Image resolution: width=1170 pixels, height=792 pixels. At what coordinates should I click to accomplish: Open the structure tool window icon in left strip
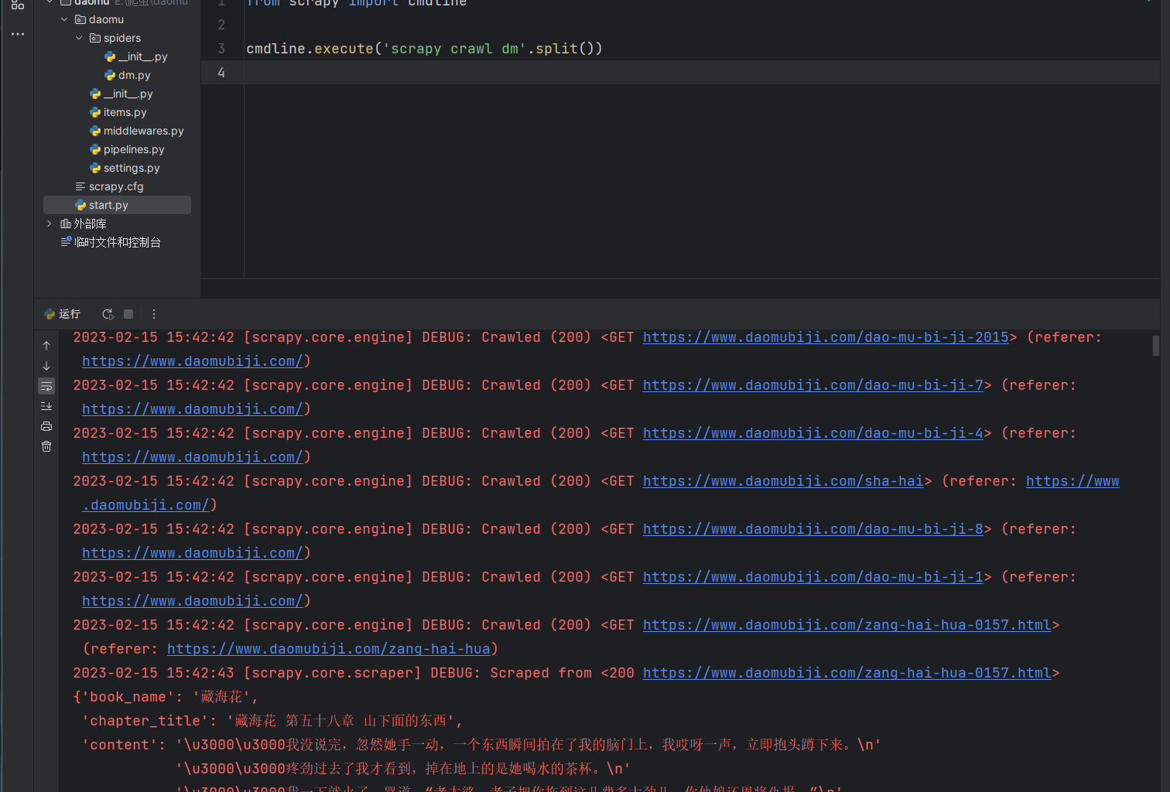(x=17, y=5)
